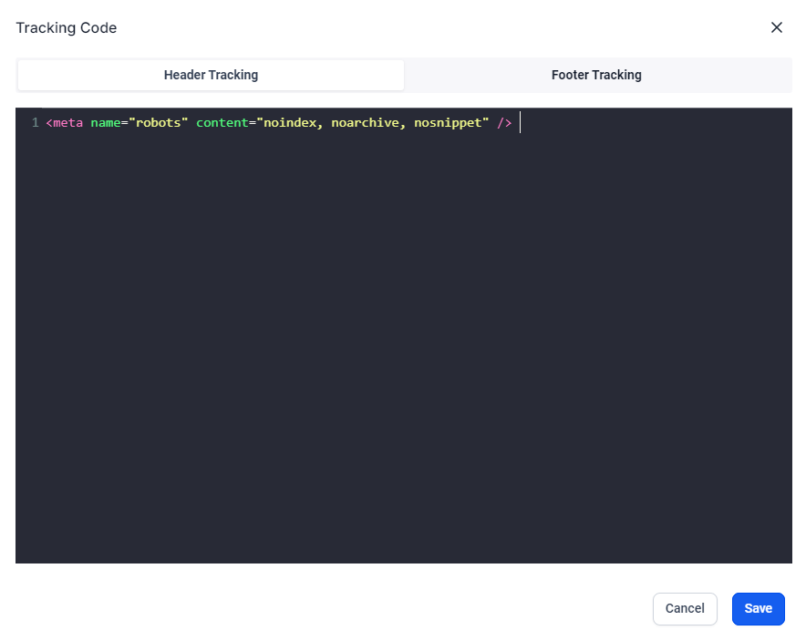
Task: Click the Footer Tracking tab label text
Action: pos(596,75)
